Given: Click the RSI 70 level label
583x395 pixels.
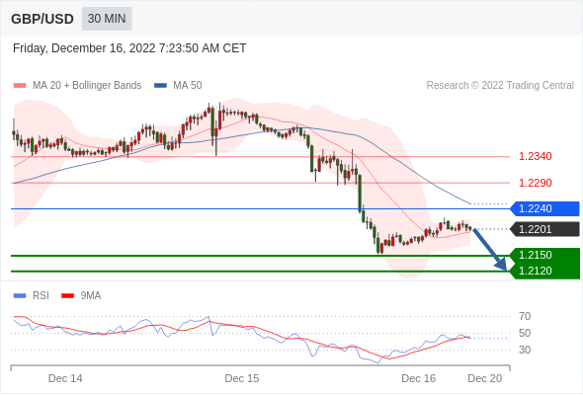Looking at the screenshot, I should point(525,317).
